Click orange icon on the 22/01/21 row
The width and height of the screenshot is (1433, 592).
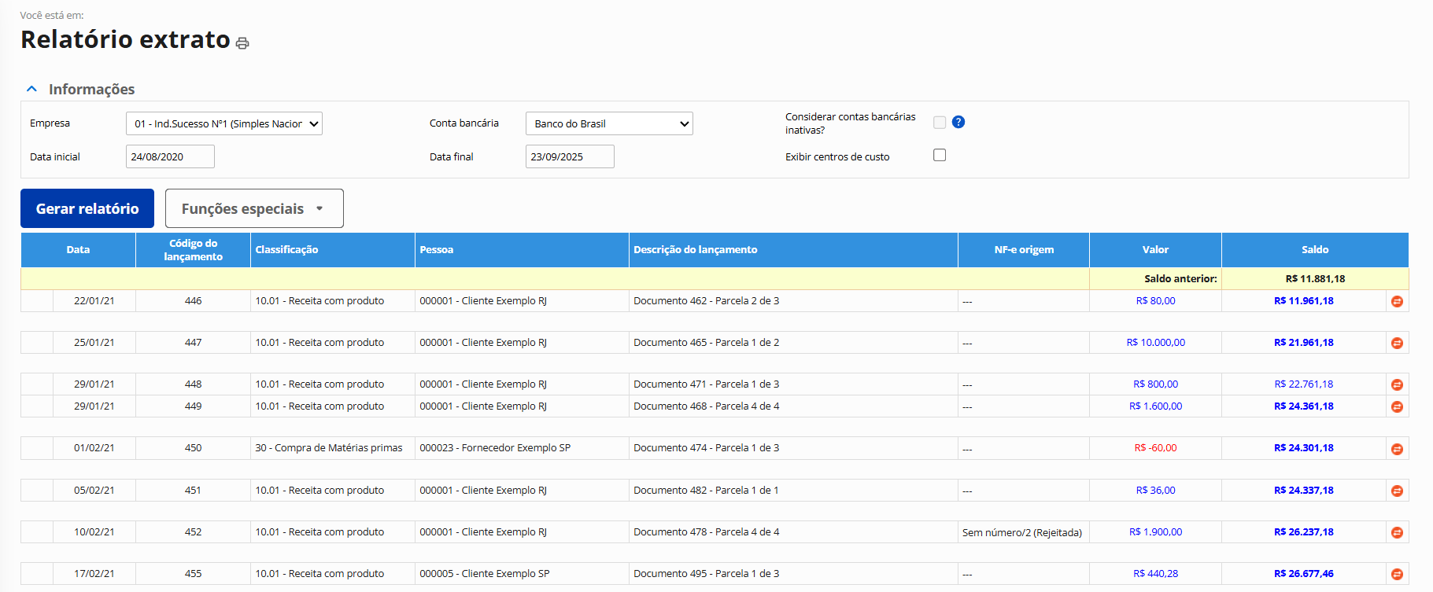tap(1397, 301)
